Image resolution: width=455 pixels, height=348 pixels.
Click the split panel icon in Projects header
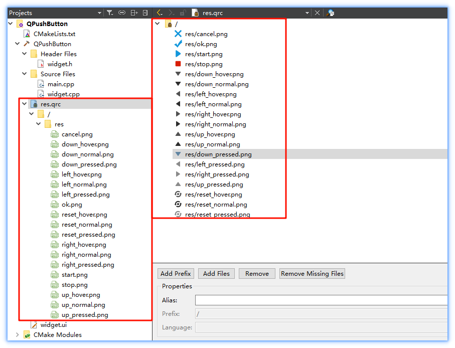(x=133, y=13)
